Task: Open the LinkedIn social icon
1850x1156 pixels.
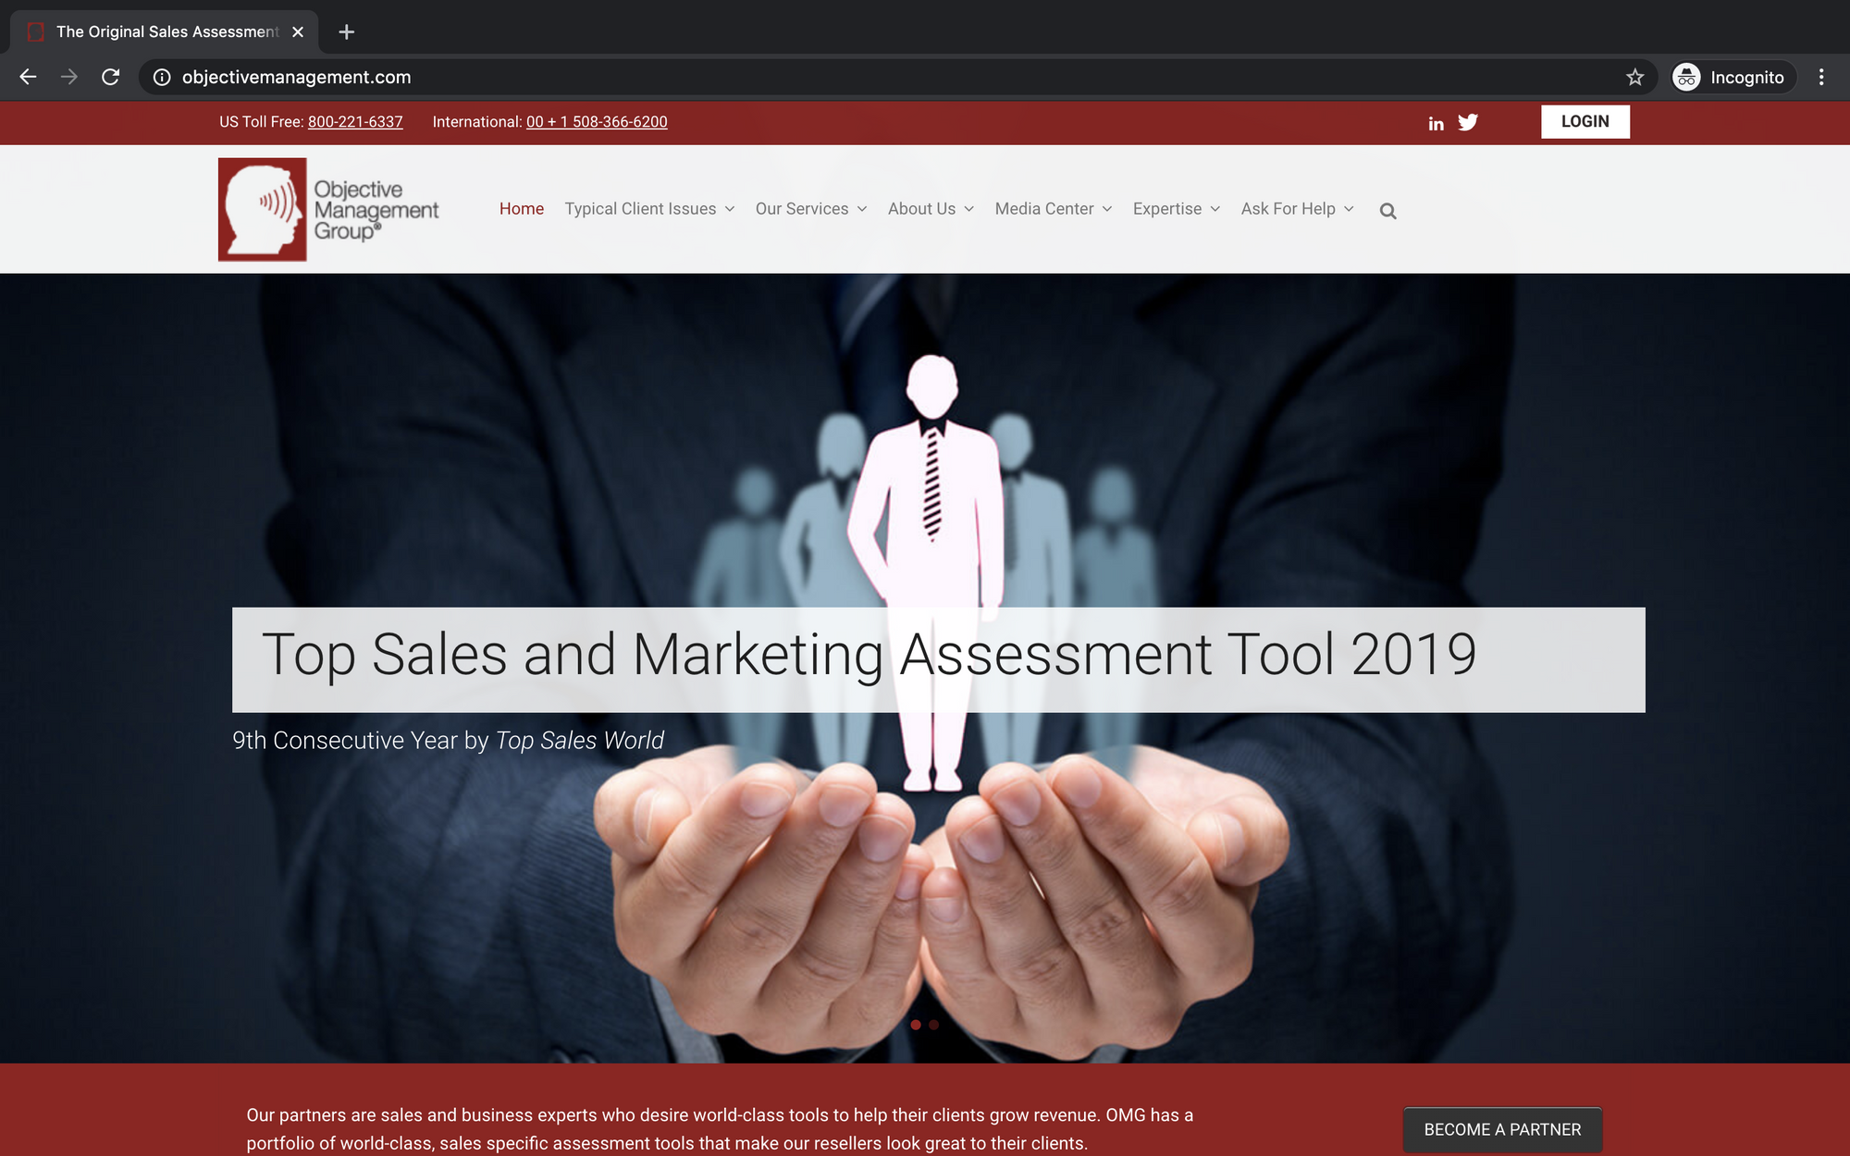Action: (x=1436, y=123)
